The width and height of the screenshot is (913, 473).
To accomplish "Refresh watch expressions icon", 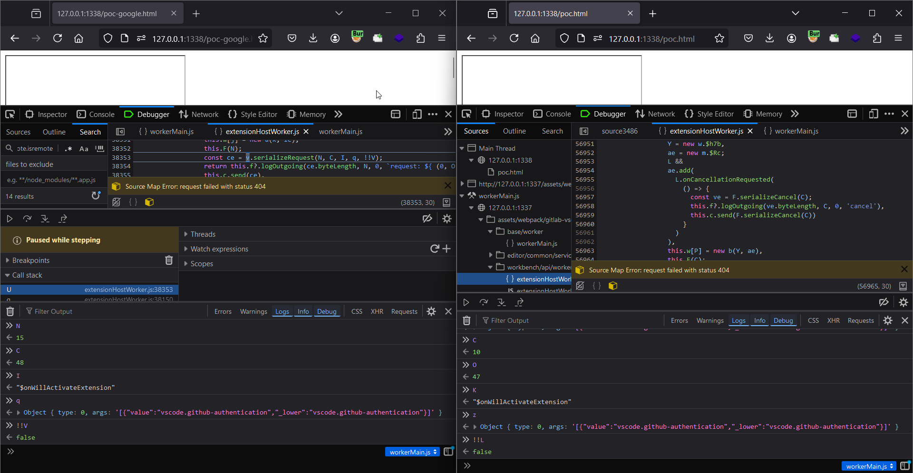I will pos(435,249).
